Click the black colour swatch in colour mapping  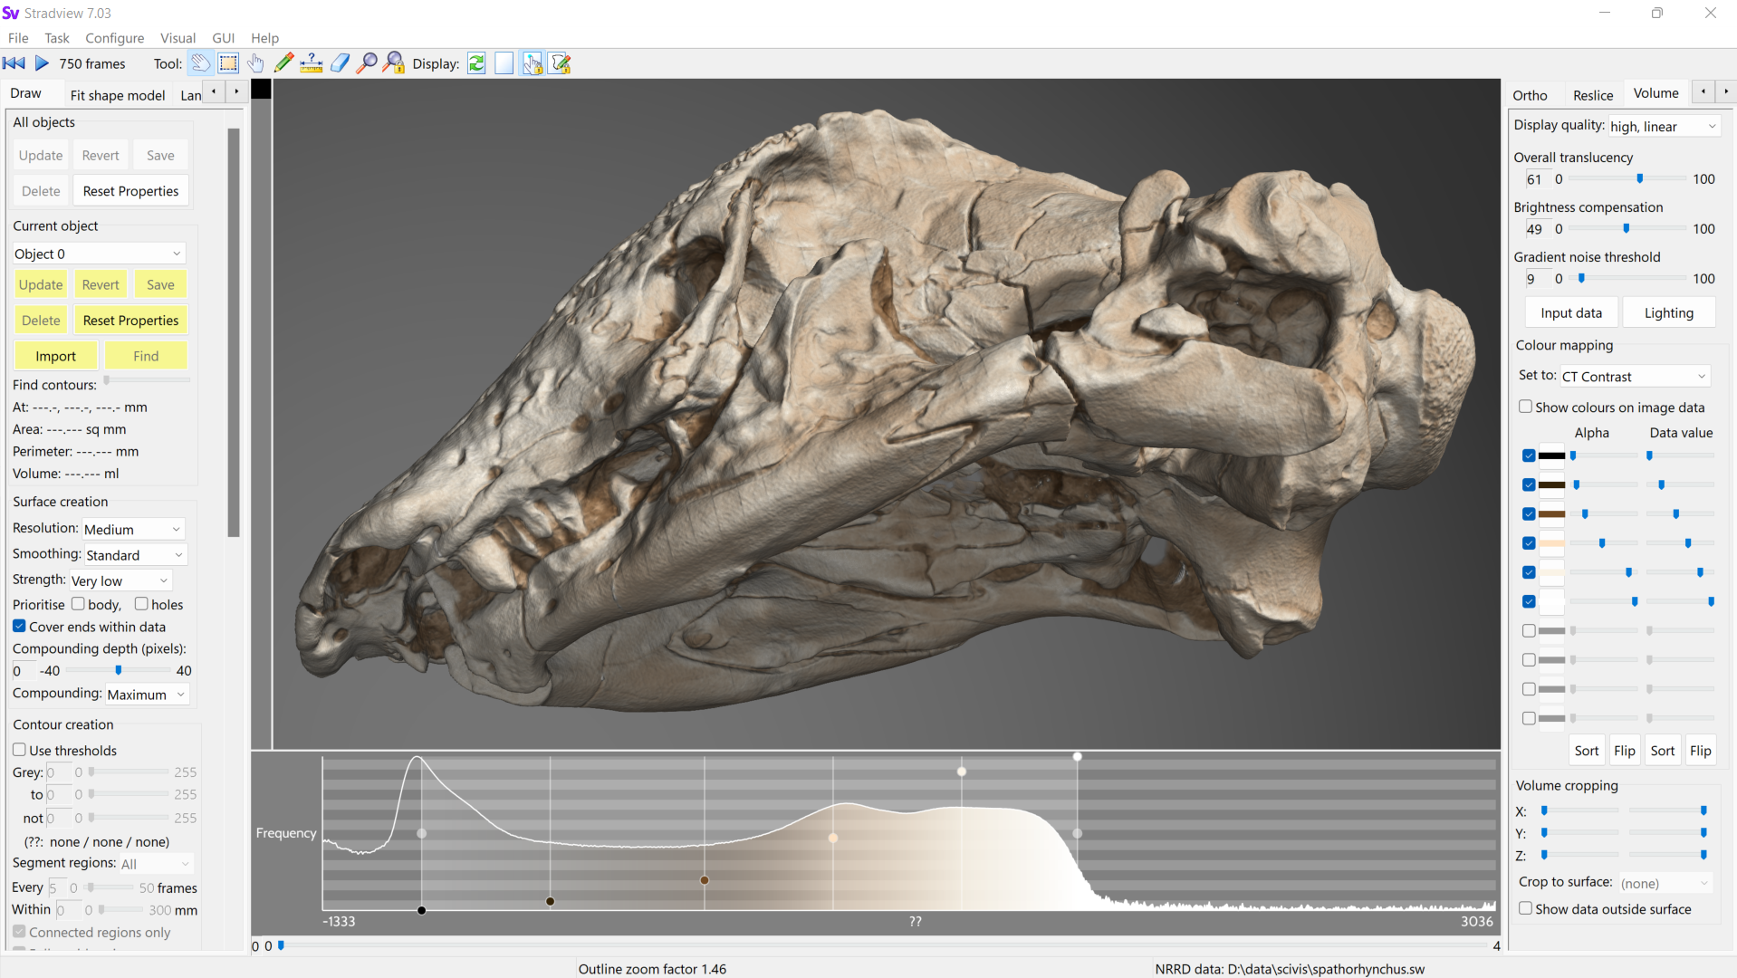1551,455
